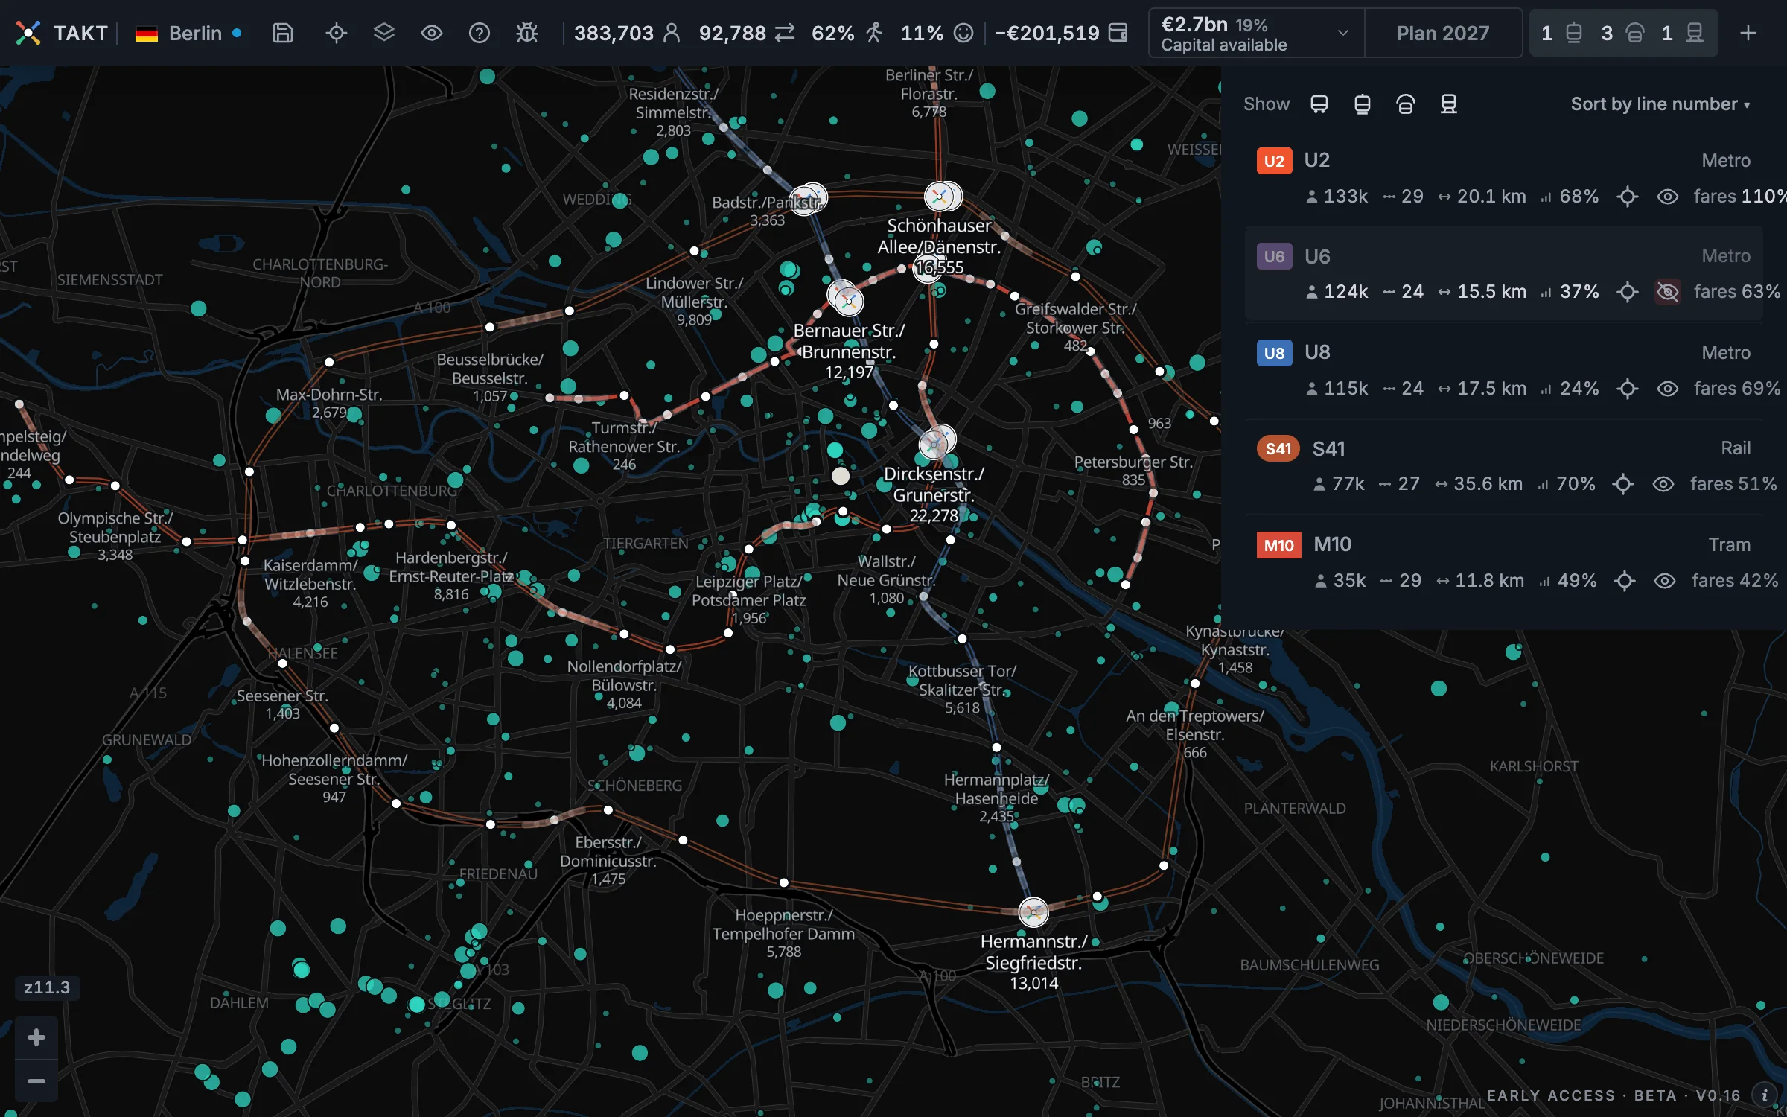The width and height of the screenshot is (1787, 1117).
Task: Click the eye visibility icon in top toolbar
Action: [x=432, y=33]
